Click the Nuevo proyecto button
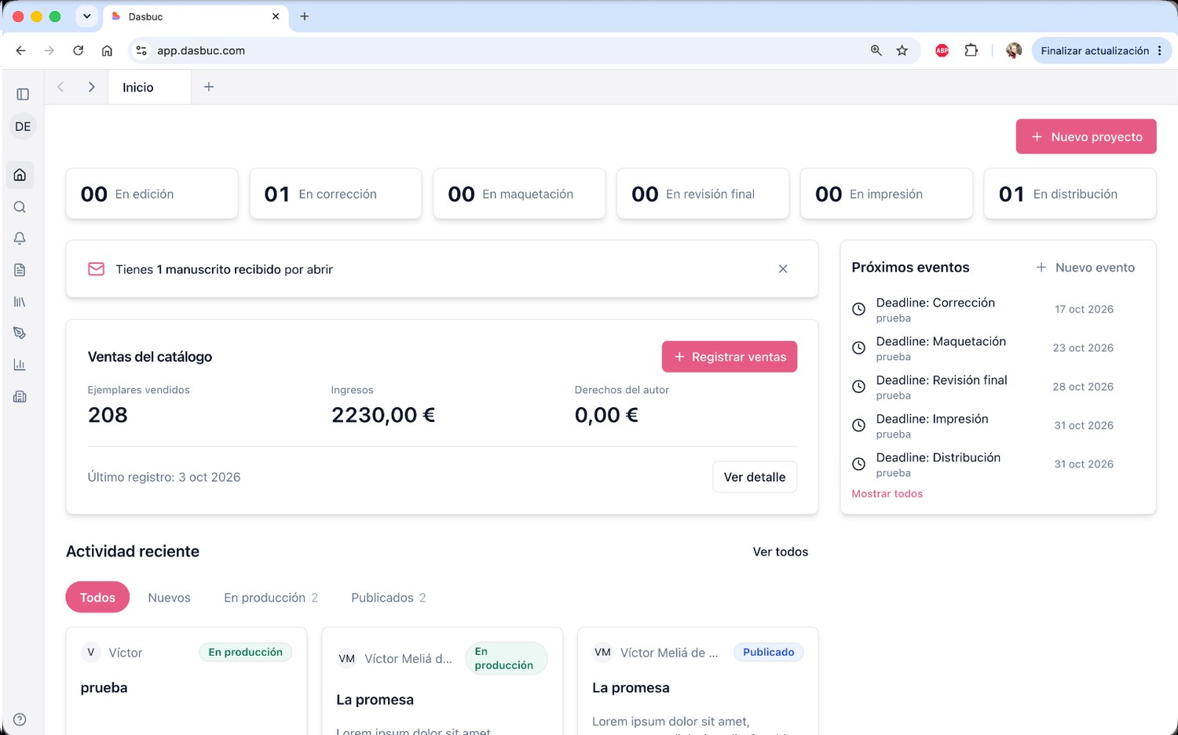 1086,136
